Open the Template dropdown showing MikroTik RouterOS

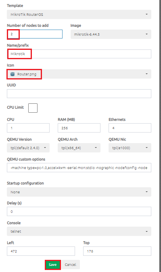(x=79, y=15)
